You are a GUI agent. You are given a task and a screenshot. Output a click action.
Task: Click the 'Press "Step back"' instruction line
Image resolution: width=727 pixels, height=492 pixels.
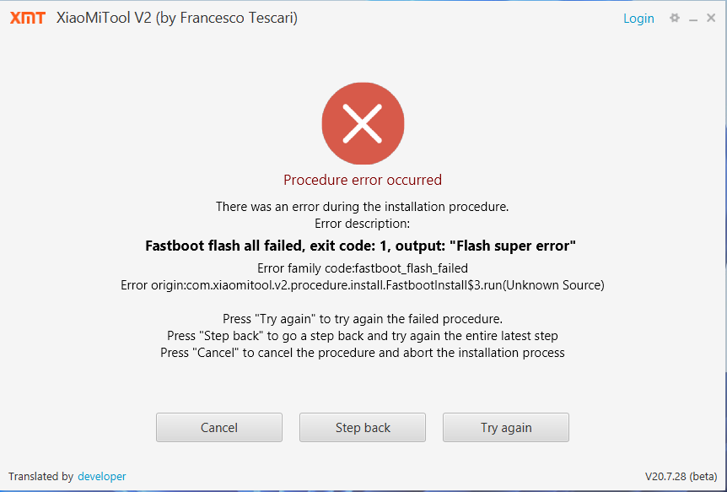point(363,336)
